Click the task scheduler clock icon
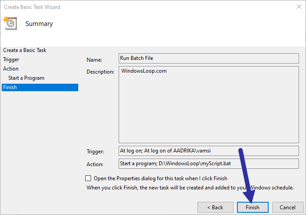 [x=10, y=23]
